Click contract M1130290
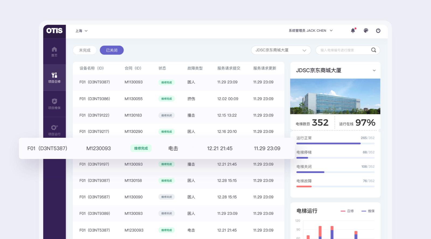Viewport: 431px width, 239px height. (134, 131)
